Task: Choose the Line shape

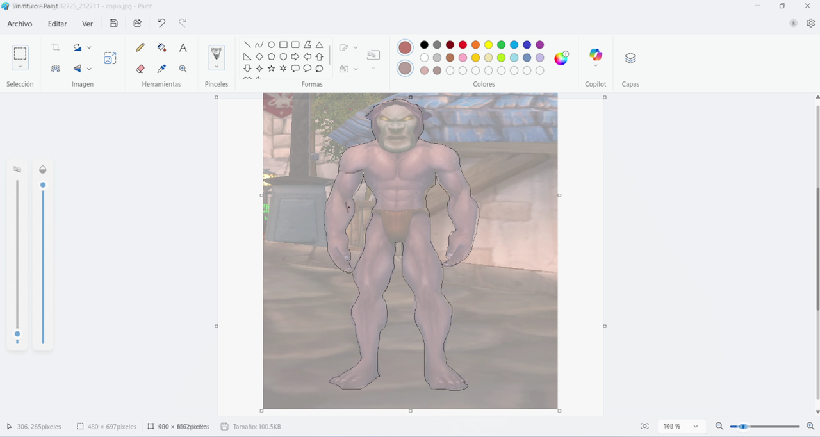Action: [247, 45]
